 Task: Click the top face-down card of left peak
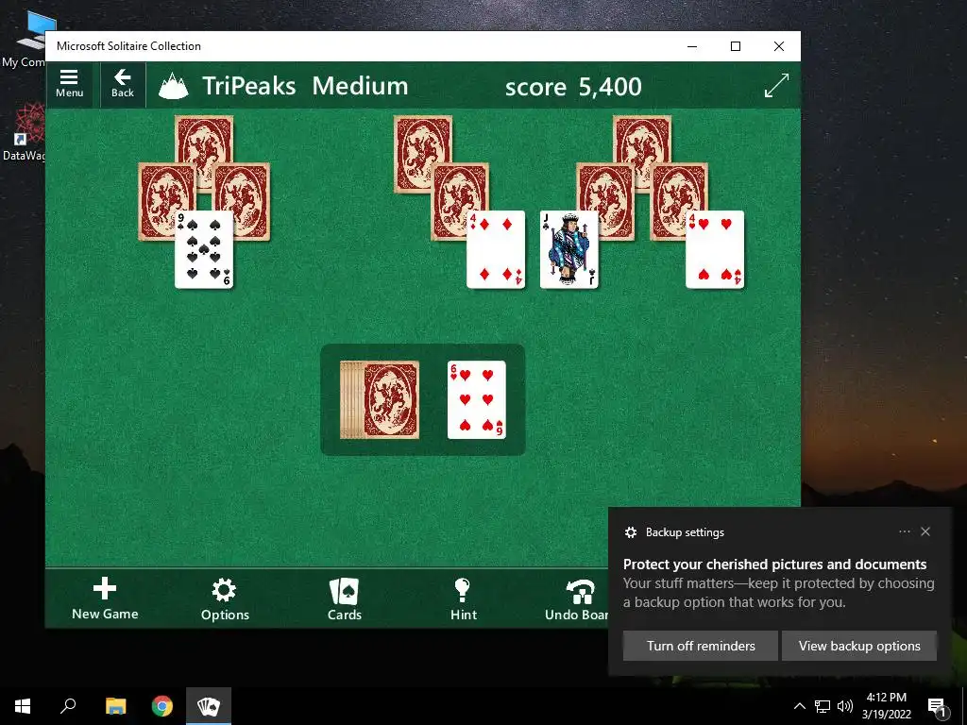(204, 140)
